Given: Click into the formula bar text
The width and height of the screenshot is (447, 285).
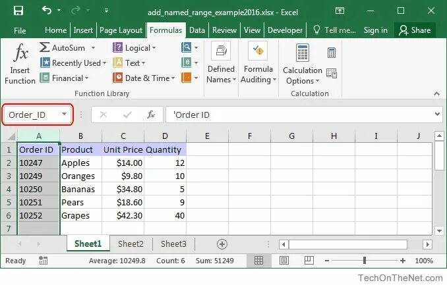Looking at the screenshot, I should pos(299,115).
